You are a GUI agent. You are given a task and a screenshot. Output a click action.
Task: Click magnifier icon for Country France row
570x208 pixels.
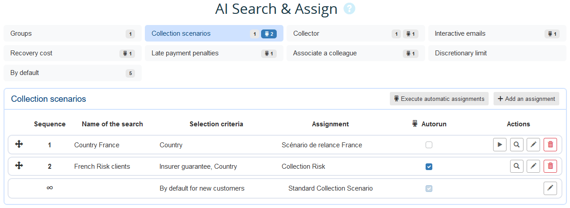pos(516,145)
